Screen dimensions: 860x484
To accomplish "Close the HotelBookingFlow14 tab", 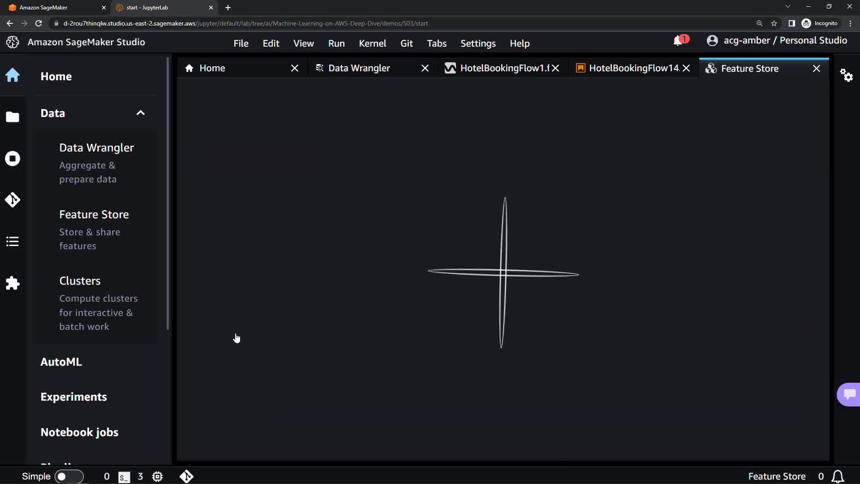I will click(686, 68).
